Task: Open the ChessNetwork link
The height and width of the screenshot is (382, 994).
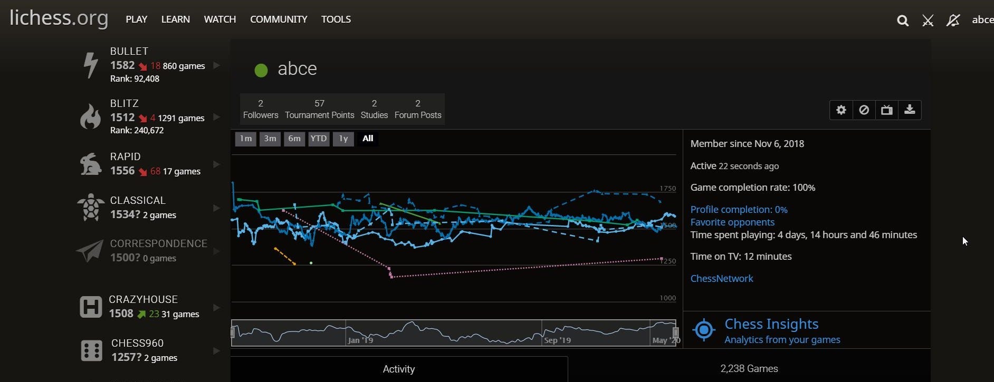Action: click(x=722, y=279)
